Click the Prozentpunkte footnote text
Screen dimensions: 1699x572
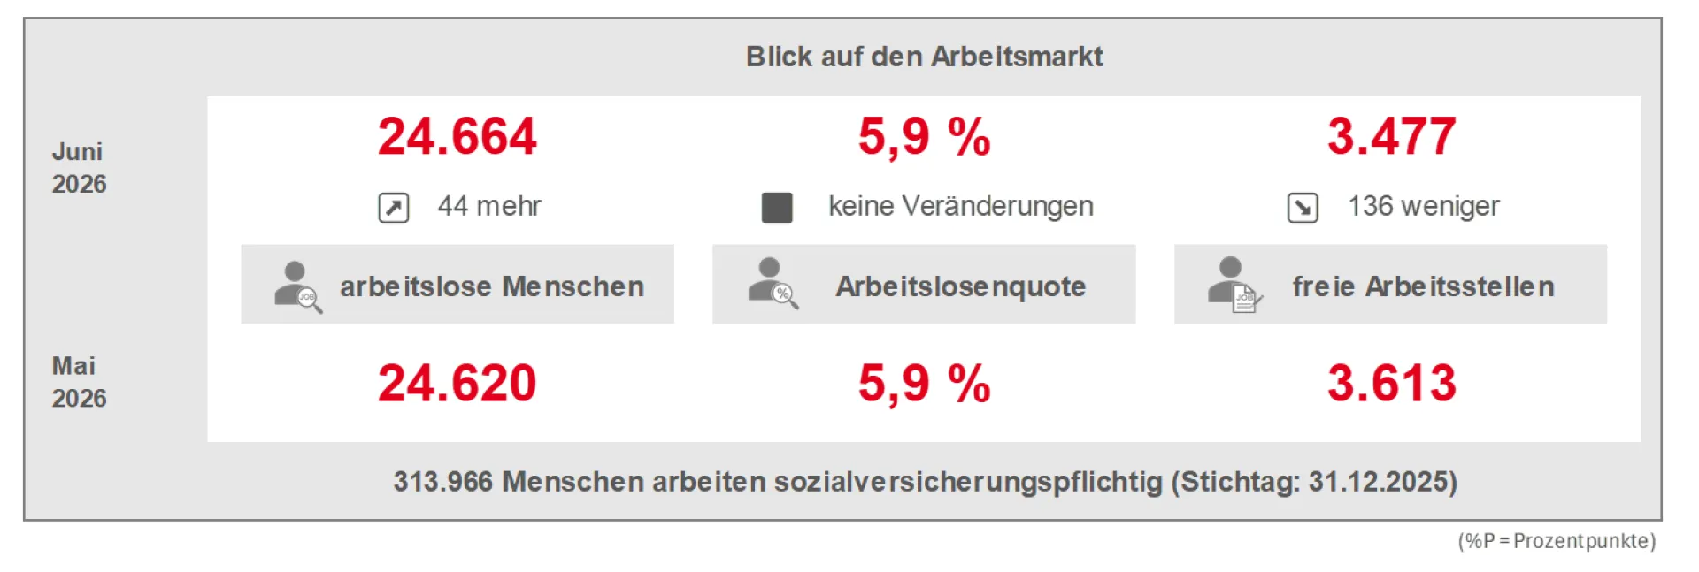coord(1557,541)
